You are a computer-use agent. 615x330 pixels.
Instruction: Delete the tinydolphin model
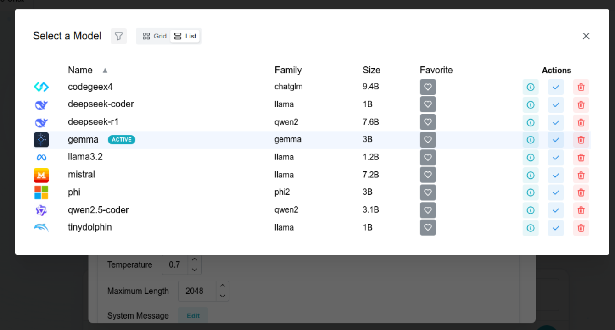(581, 227)
